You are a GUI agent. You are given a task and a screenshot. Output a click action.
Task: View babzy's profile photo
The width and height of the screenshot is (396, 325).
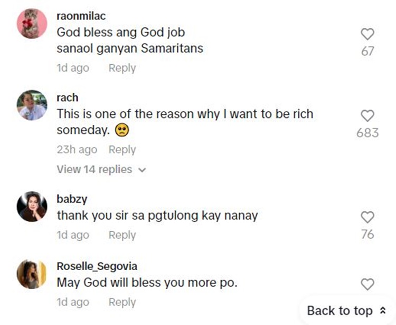[x=32, y=206]
